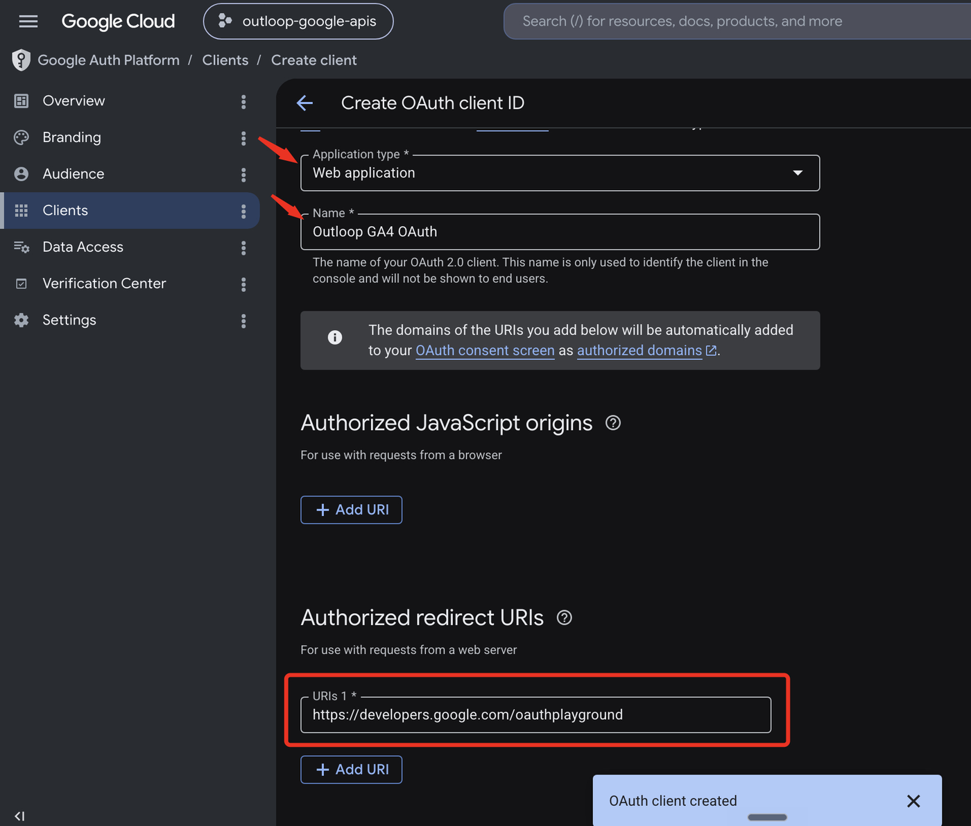Click the Create OAuth client ID heading
Image resolution: width=971 pixels, height=826 pixels.
point(433,103)
